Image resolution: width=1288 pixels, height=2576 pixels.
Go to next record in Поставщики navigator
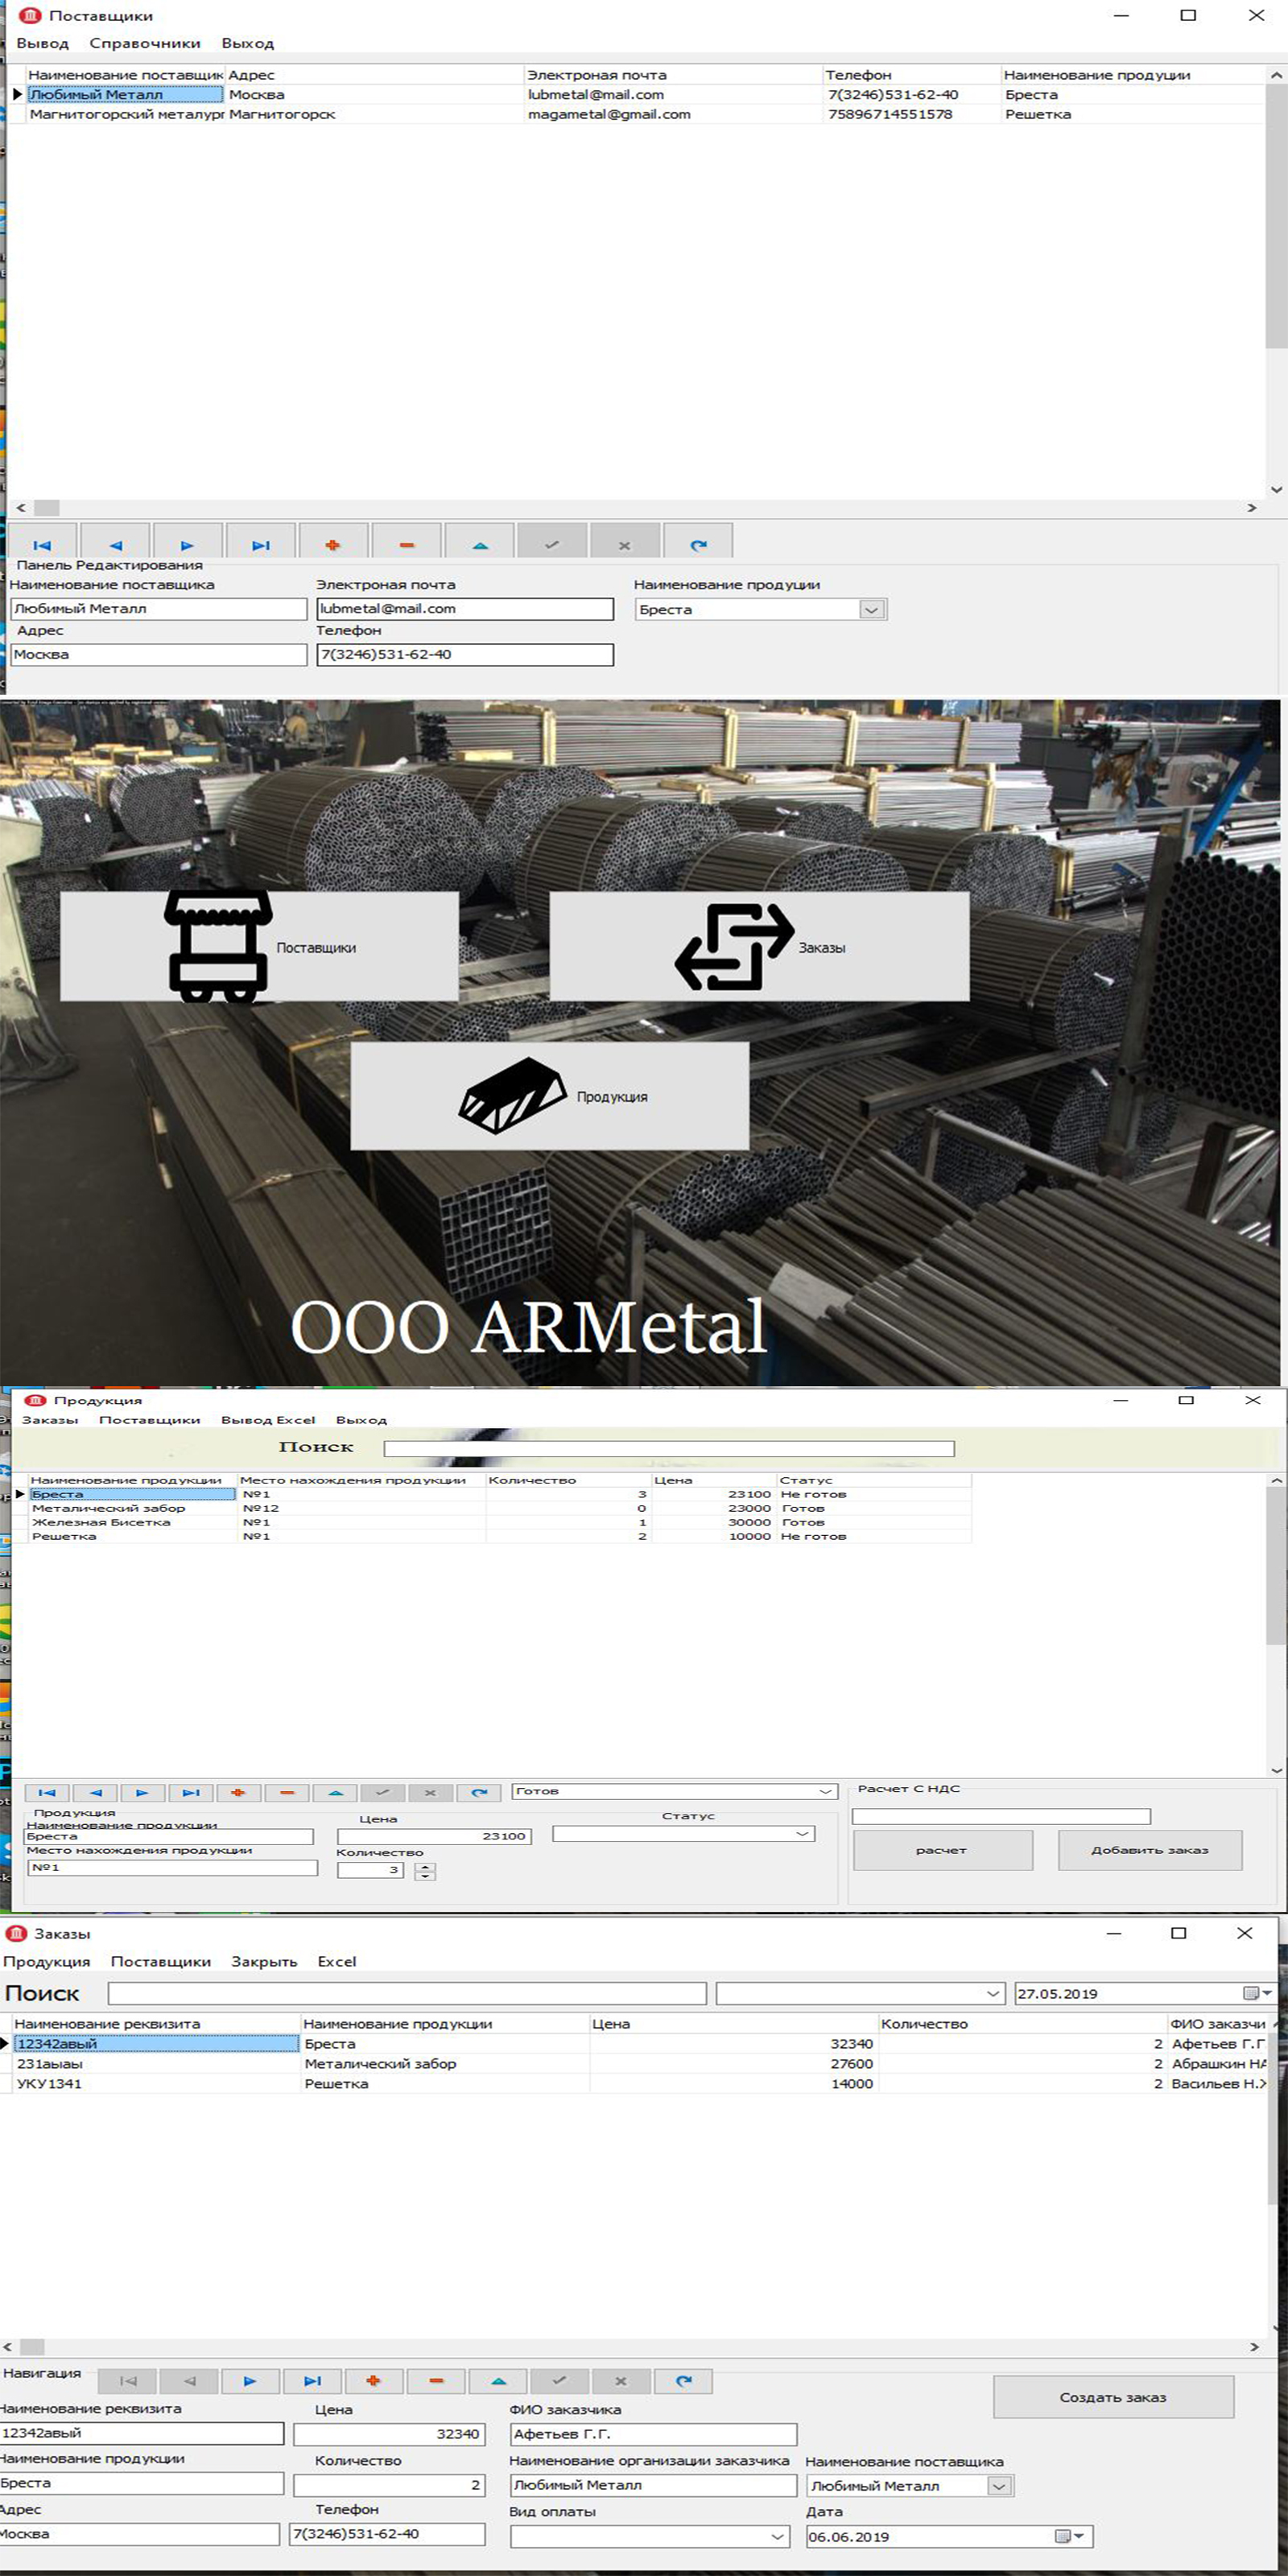tap(188, 541)
